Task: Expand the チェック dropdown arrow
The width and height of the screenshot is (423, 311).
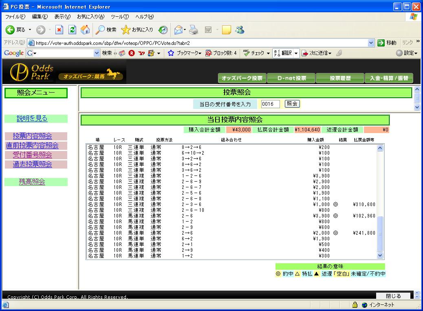Action: pyautogui.click(x=268, y=53)
